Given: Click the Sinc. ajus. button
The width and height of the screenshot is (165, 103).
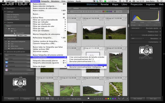Looking at the screenshot, I should (x=153, y=99).
